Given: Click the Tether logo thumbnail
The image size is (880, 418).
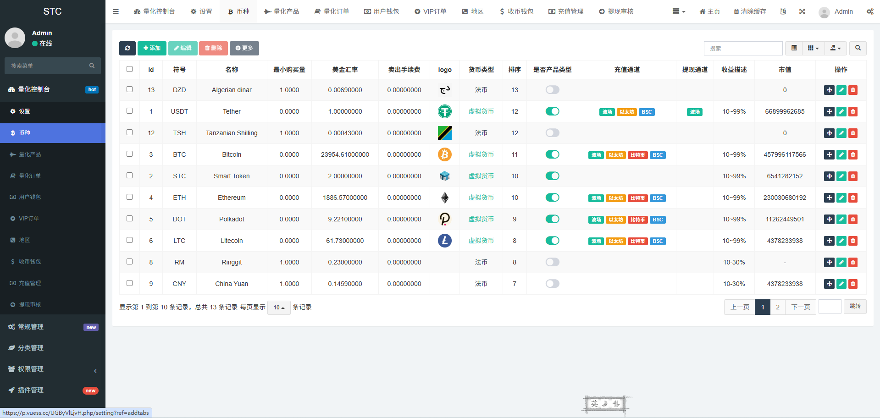Looking at the screenshot, I should pos(444,111).
